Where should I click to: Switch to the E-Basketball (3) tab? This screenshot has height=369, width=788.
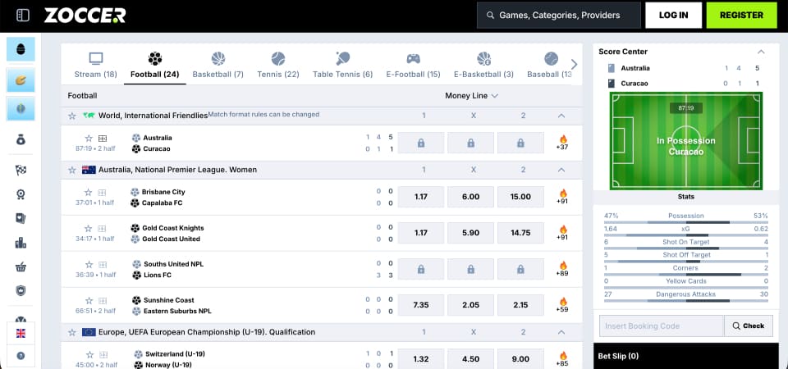(483, 66)
